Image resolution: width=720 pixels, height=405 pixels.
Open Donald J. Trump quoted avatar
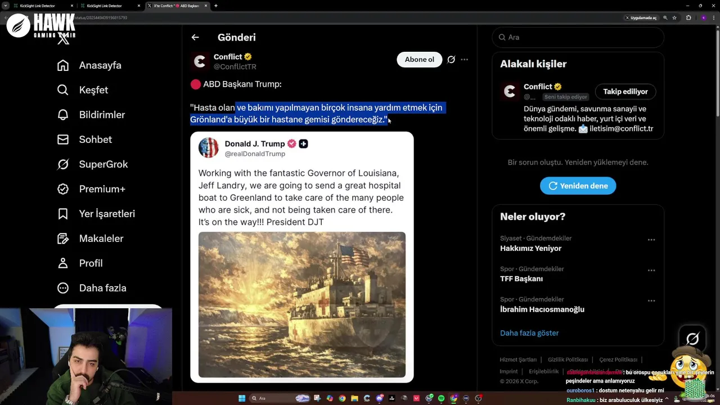(x=208, y=148)
